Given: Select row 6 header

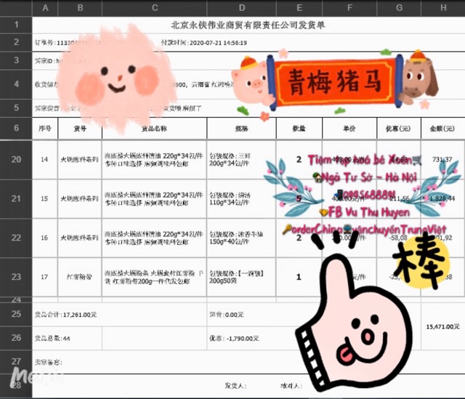Looking at the screenshot, I should (x=16, y=128).
